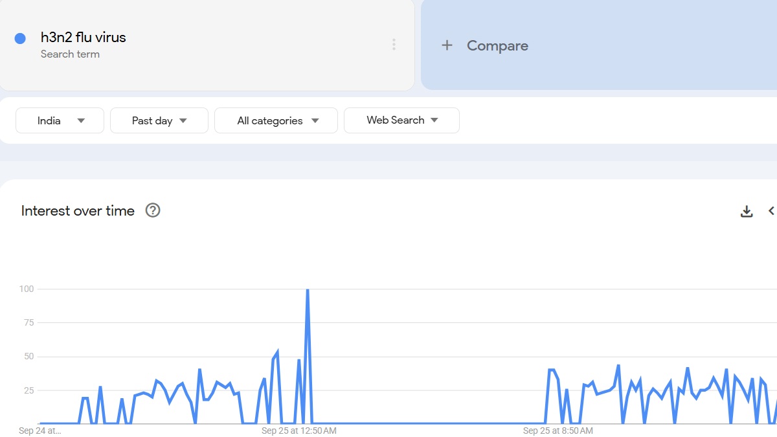The image size is (777, 437).
Task: Click the blue legend dot beside h3n2 flu virus
Action: tap(20, 38)
